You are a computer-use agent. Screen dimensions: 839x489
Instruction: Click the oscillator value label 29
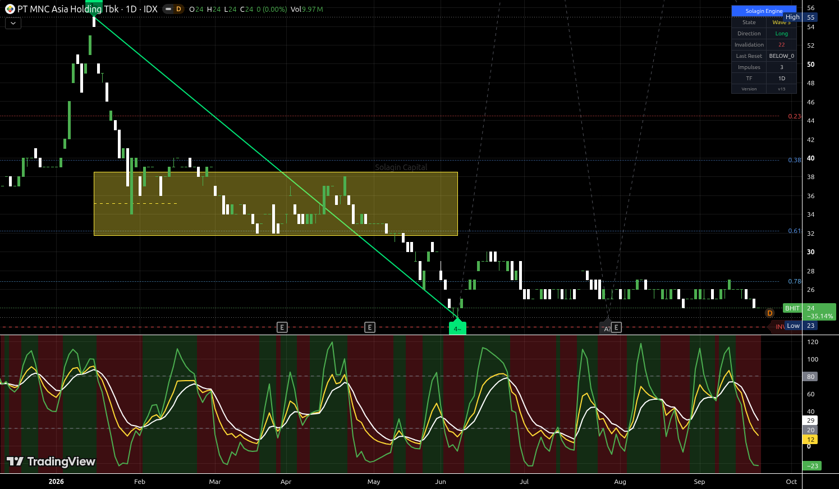[810, 421]
